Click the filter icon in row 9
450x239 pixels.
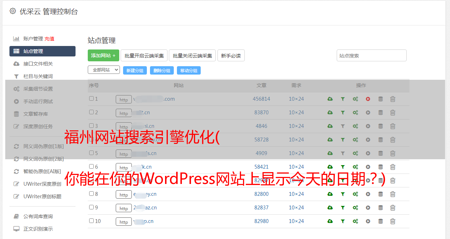(x=343, y=208)
